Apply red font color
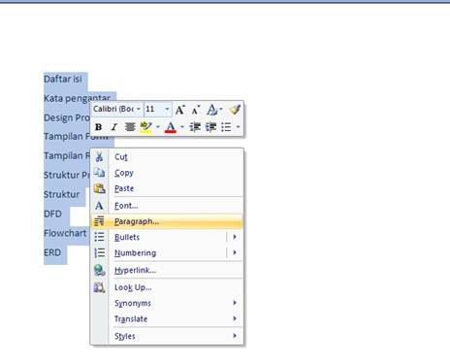The width and height of the screenshot is (450, 364). [x=171, y=127]
